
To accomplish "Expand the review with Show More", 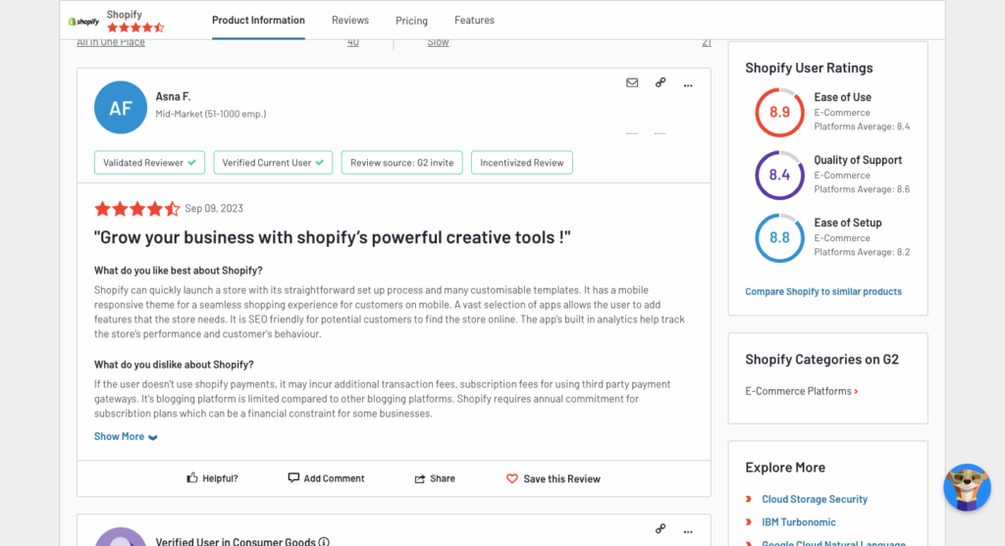I will pos(126,436).
